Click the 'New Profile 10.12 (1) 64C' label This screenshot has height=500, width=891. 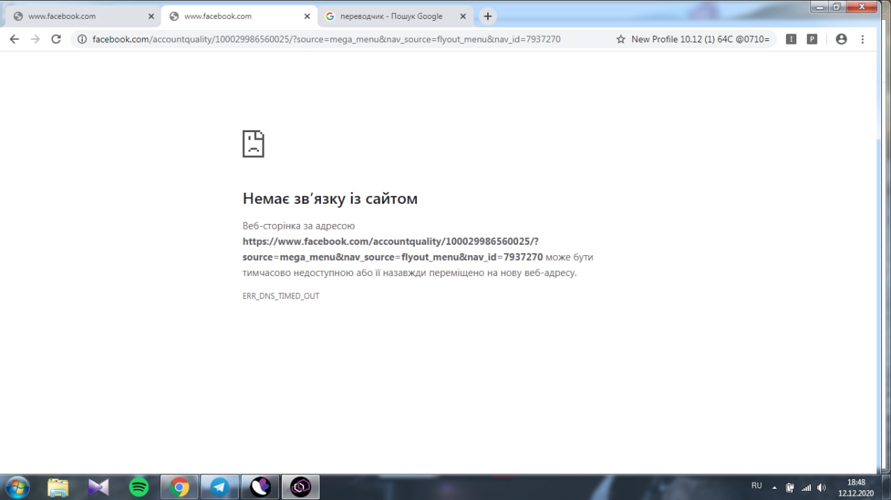tap(700, 40)
